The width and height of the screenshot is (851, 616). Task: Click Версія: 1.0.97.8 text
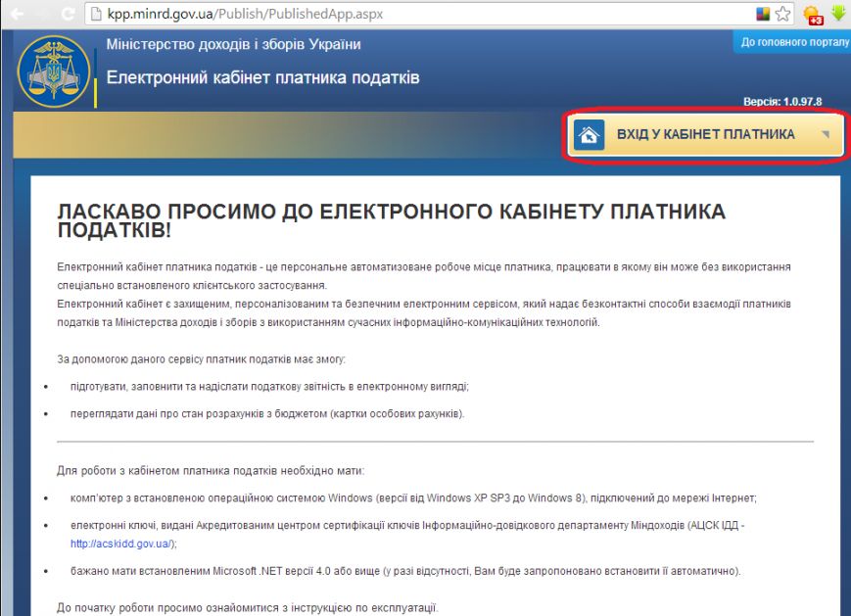782,102
